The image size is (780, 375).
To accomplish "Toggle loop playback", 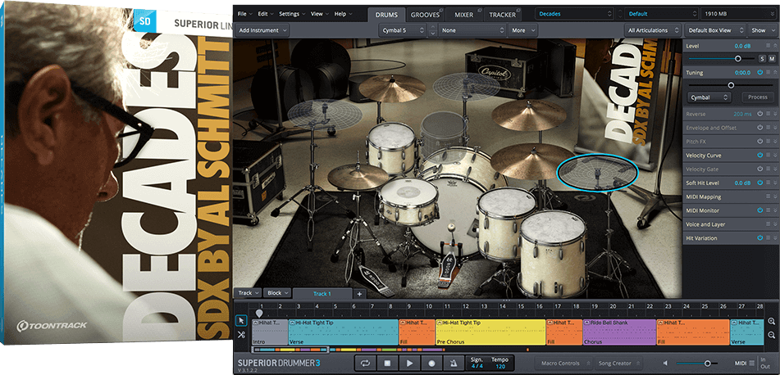I will [x=366, y=363].
